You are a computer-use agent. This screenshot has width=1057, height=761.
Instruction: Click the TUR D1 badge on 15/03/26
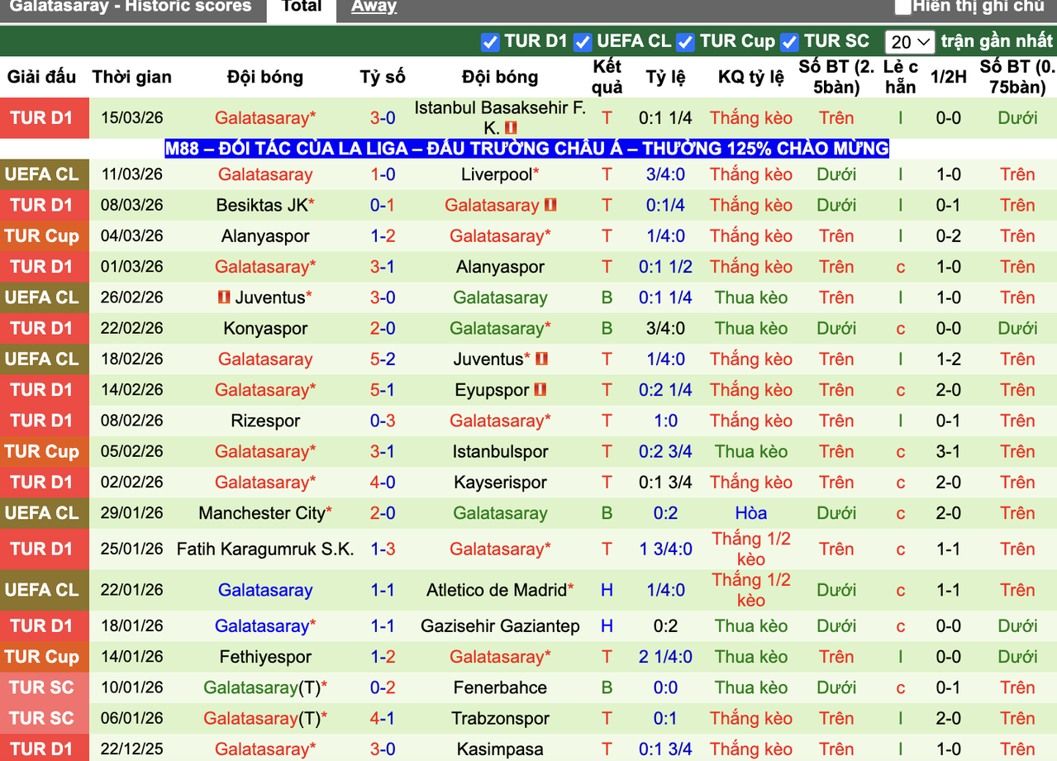[44, 118]
